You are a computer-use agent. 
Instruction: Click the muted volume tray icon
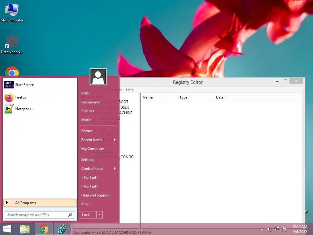[x=270, y=229]
